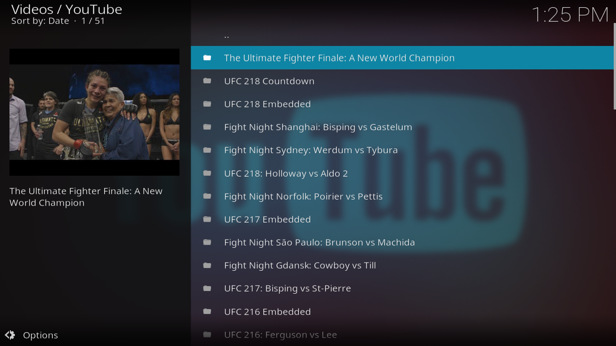This screenshot has height=346, width=616.
Task: Select Fight Night Sydney: Werdum vs Tybura
Action: click(x=311, y=150)
